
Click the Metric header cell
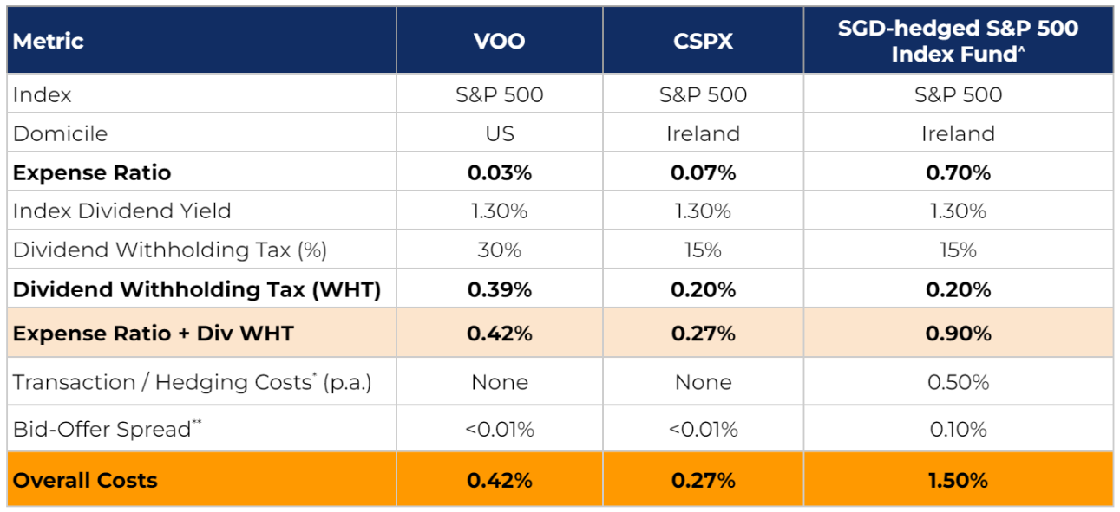(x=49, y=41)
